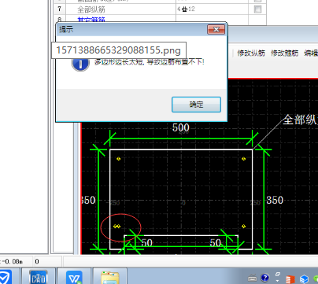The height and width of the screenshot is (284, 318).
Task: Click the -0.08m status bar value
Action: [x=12, y=261]
